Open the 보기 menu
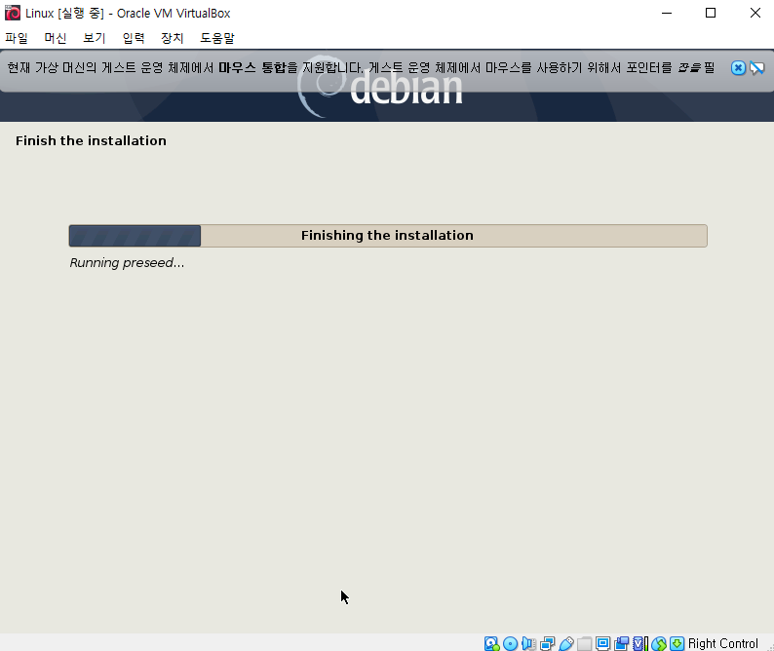This screenshot has width=774, height=651. click(x=95, y=38)
